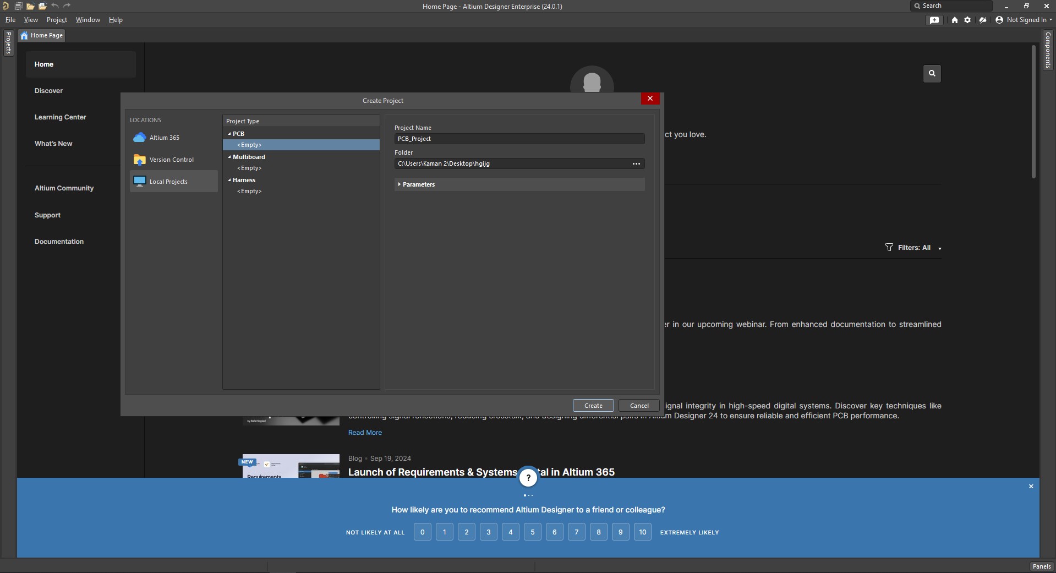
Task: Click the user avatar on the Home page
Action: coord(592,80)
